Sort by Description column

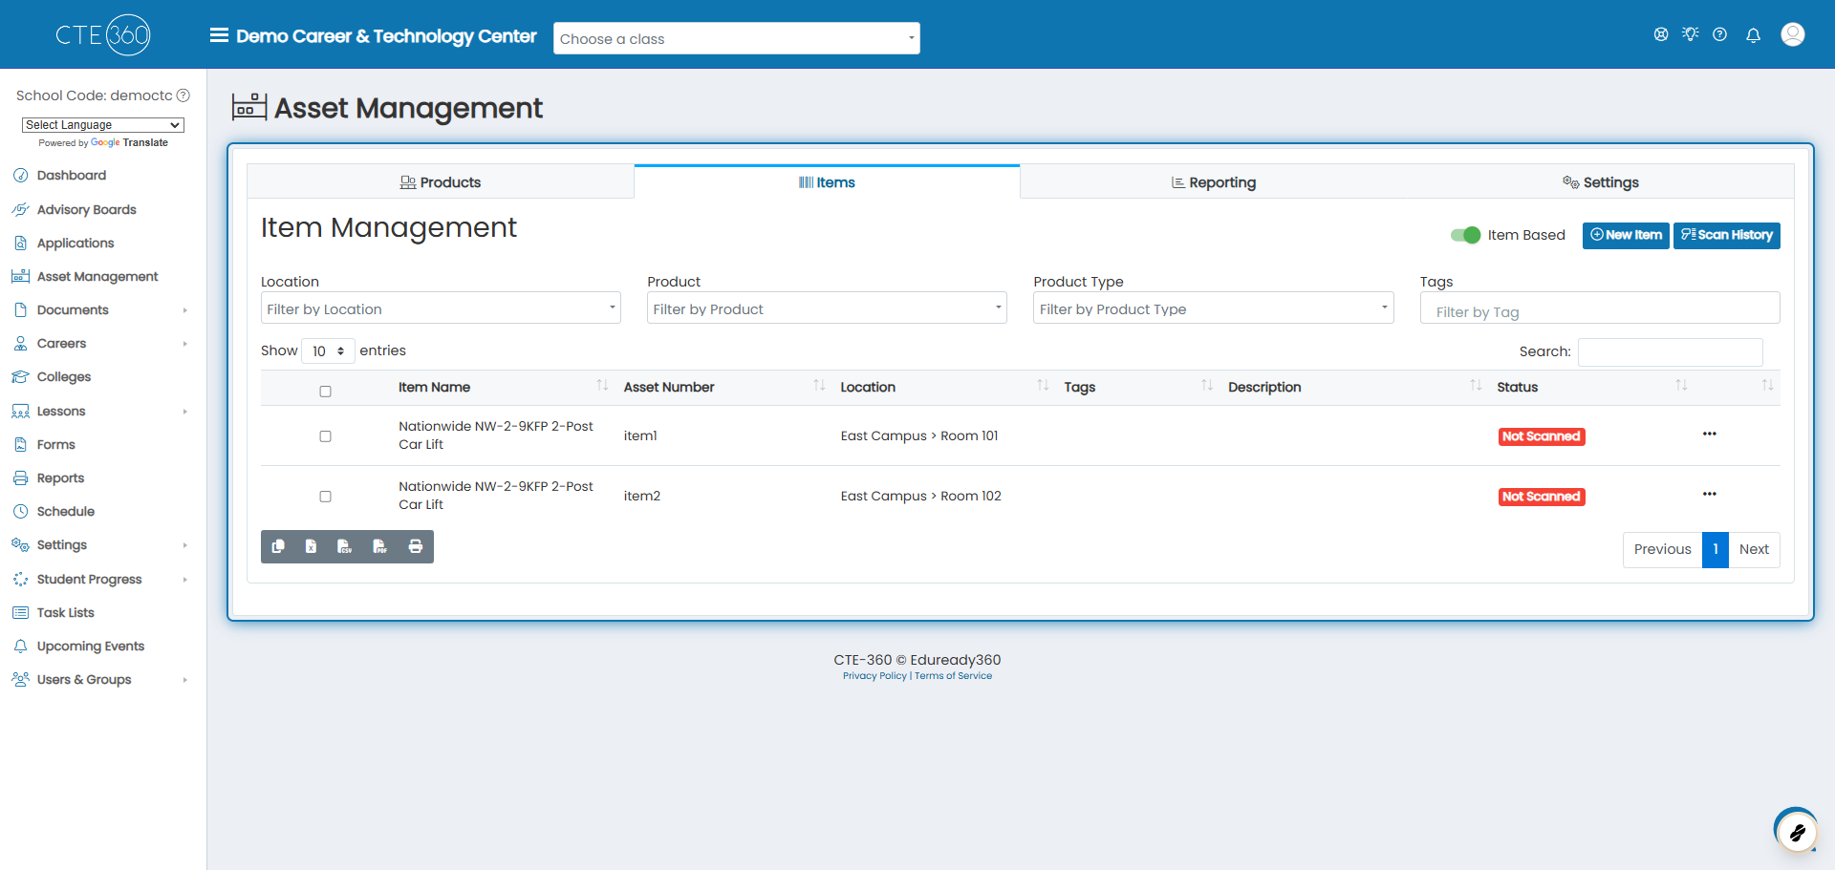click(1354, 387)
